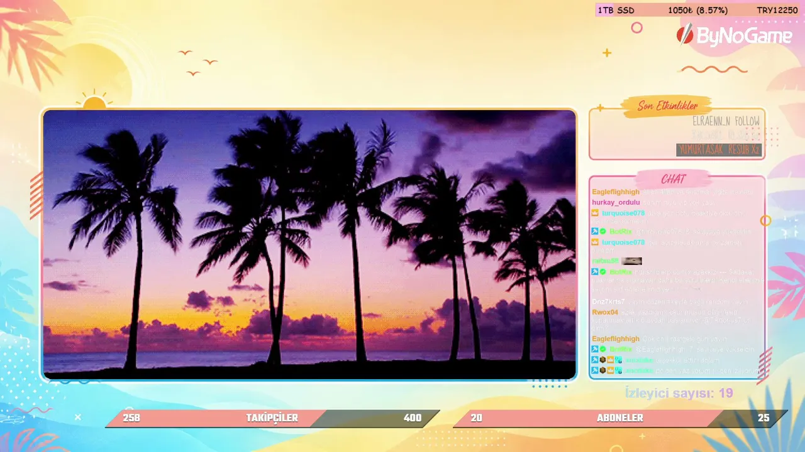Viewport: 805px width, 452px height.
Task: Click the İzleyici sayısı: 19 viewer count
Action: pos(679,394)
